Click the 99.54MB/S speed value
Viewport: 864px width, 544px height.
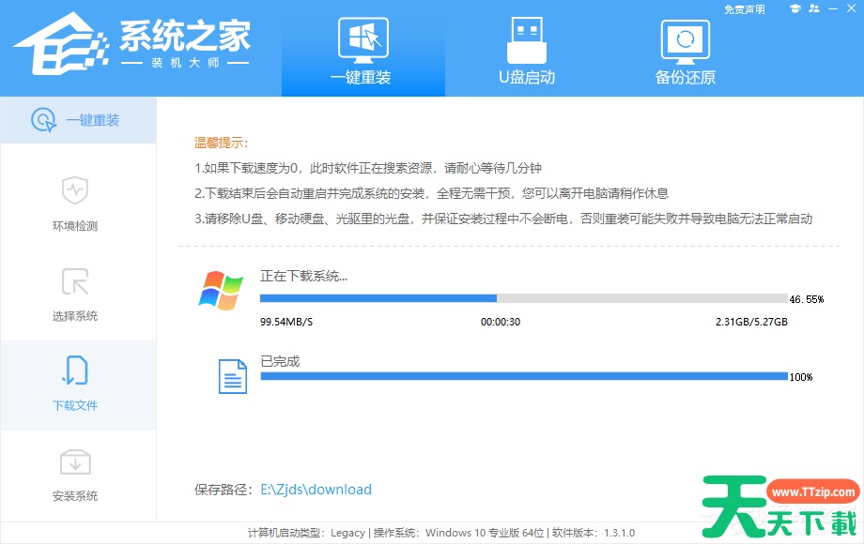pyautogui.click(x=286, y=322)
